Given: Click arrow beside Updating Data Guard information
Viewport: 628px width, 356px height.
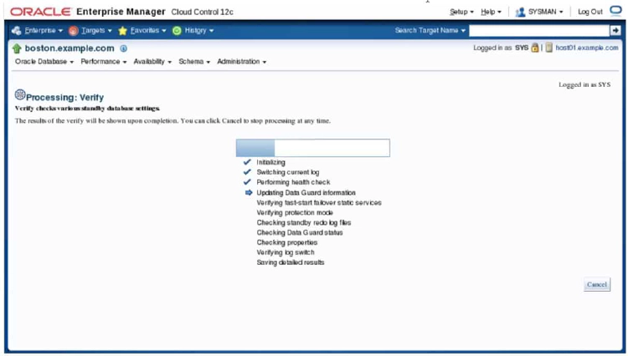Looking at the screenshot, I should coord(249,192).
